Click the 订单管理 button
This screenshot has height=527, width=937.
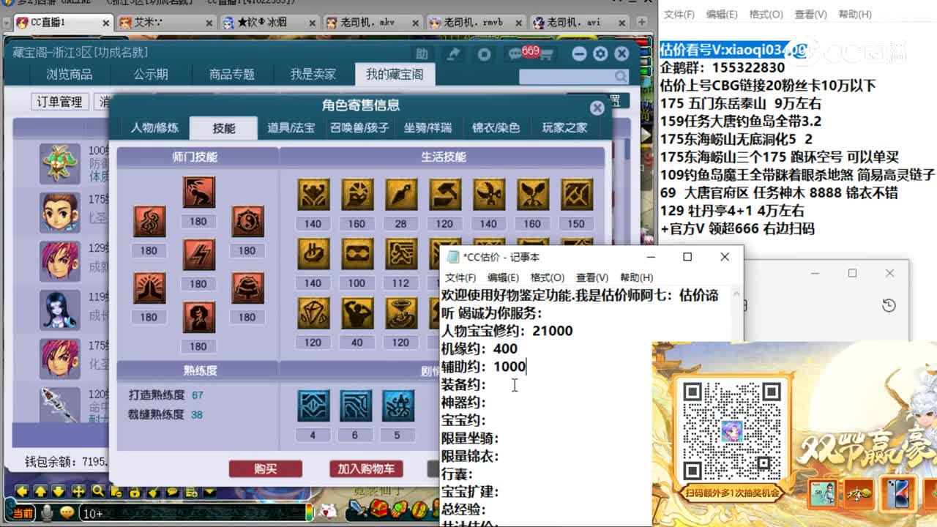tap(60, 102)
